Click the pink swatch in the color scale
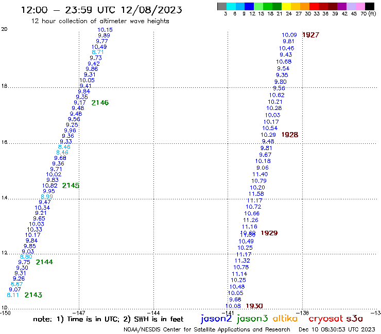Screen dimensions: 381x334 360,6
